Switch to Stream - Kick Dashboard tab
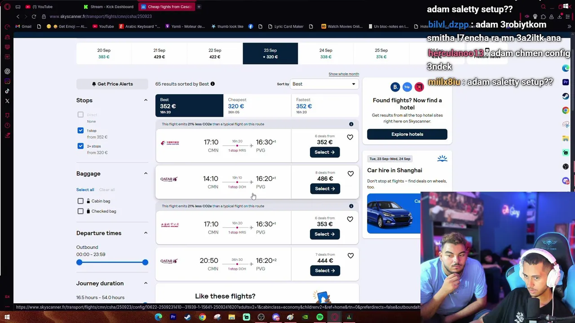 point(109,7)
